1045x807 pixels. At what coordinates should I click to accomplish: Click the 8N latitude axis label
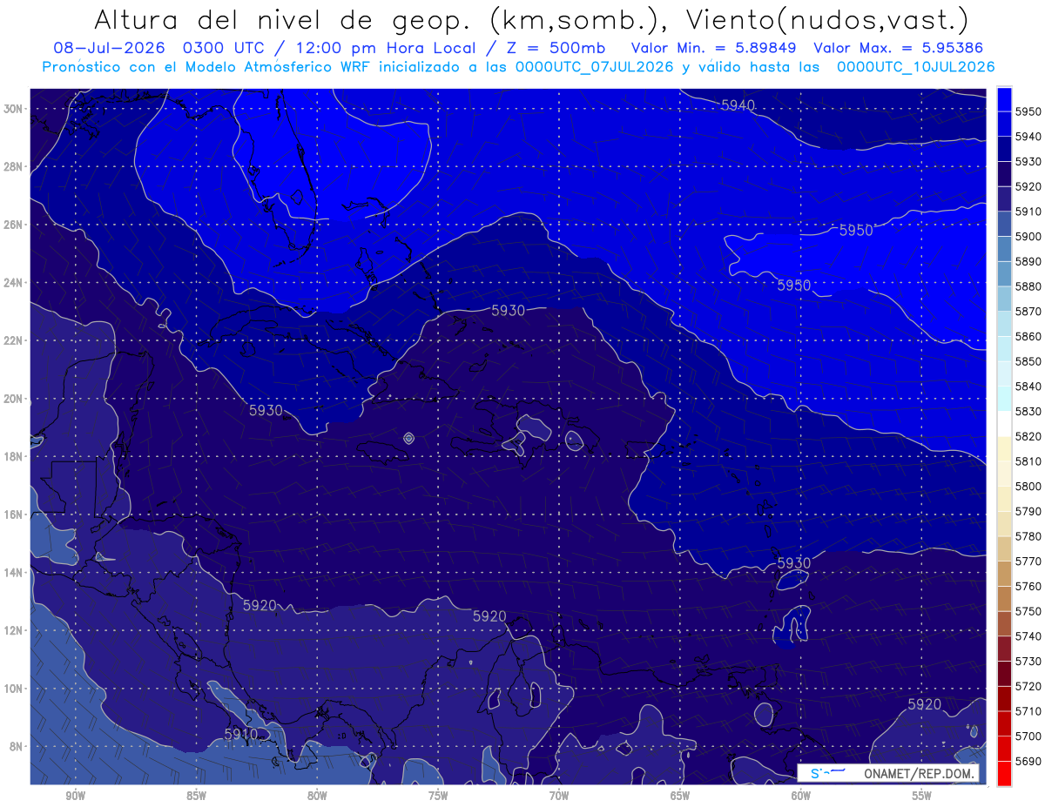pyautogui.click(x=15, y=747)
